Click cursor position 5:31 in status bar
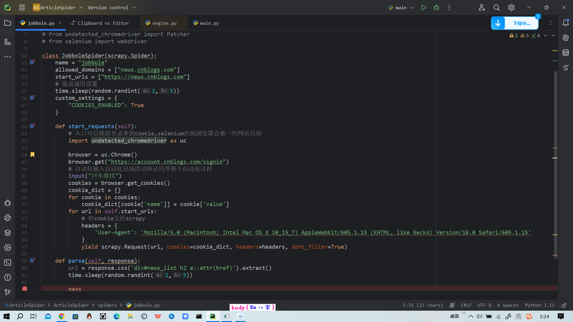 click(423, 305)
